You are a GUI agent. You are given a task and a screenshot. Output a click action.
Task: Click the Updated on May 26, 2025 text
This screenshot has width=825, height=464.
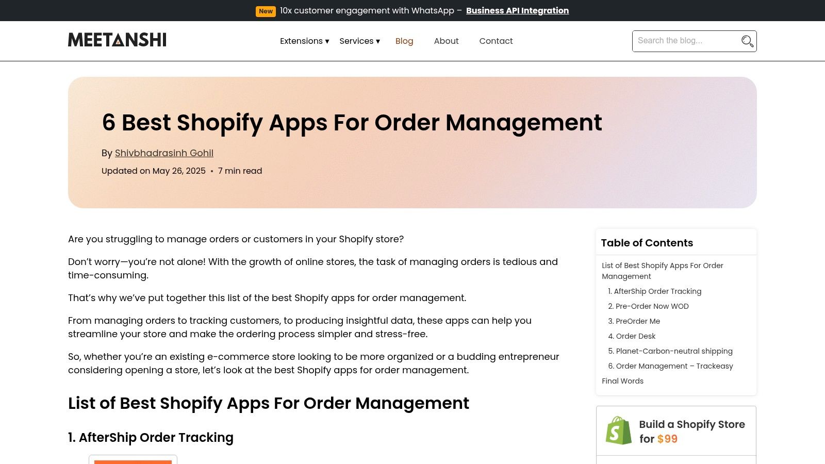coord(154,171)
